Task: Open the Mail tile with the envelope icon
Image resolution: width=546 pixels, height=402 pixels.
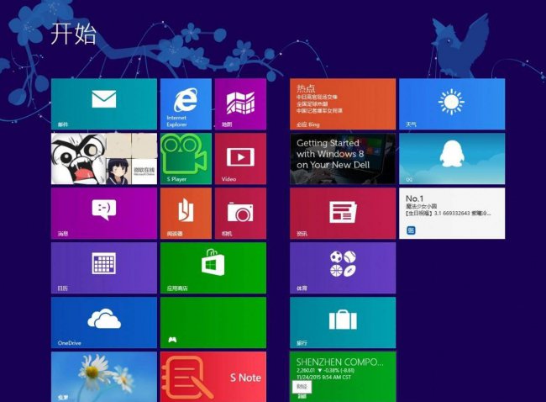Action: (104, 104)
